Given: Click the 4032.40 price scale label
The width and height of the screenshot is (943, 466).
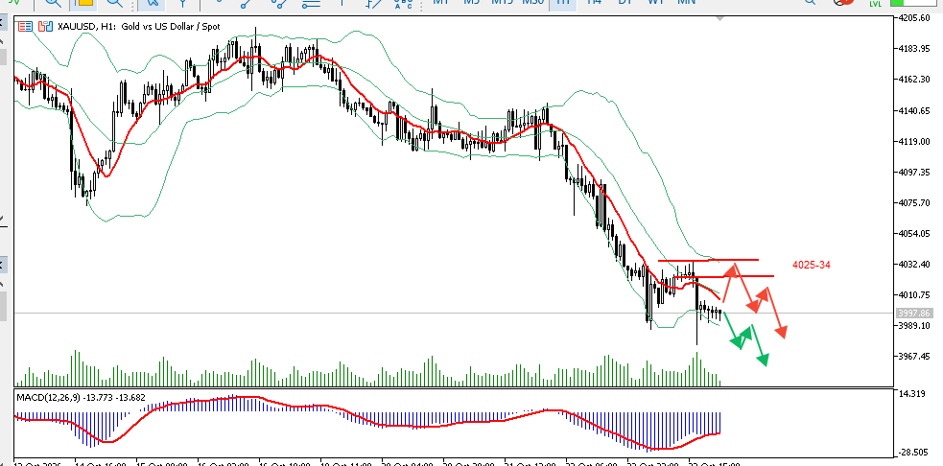Looking at the screenshot, I should [915, 264].
